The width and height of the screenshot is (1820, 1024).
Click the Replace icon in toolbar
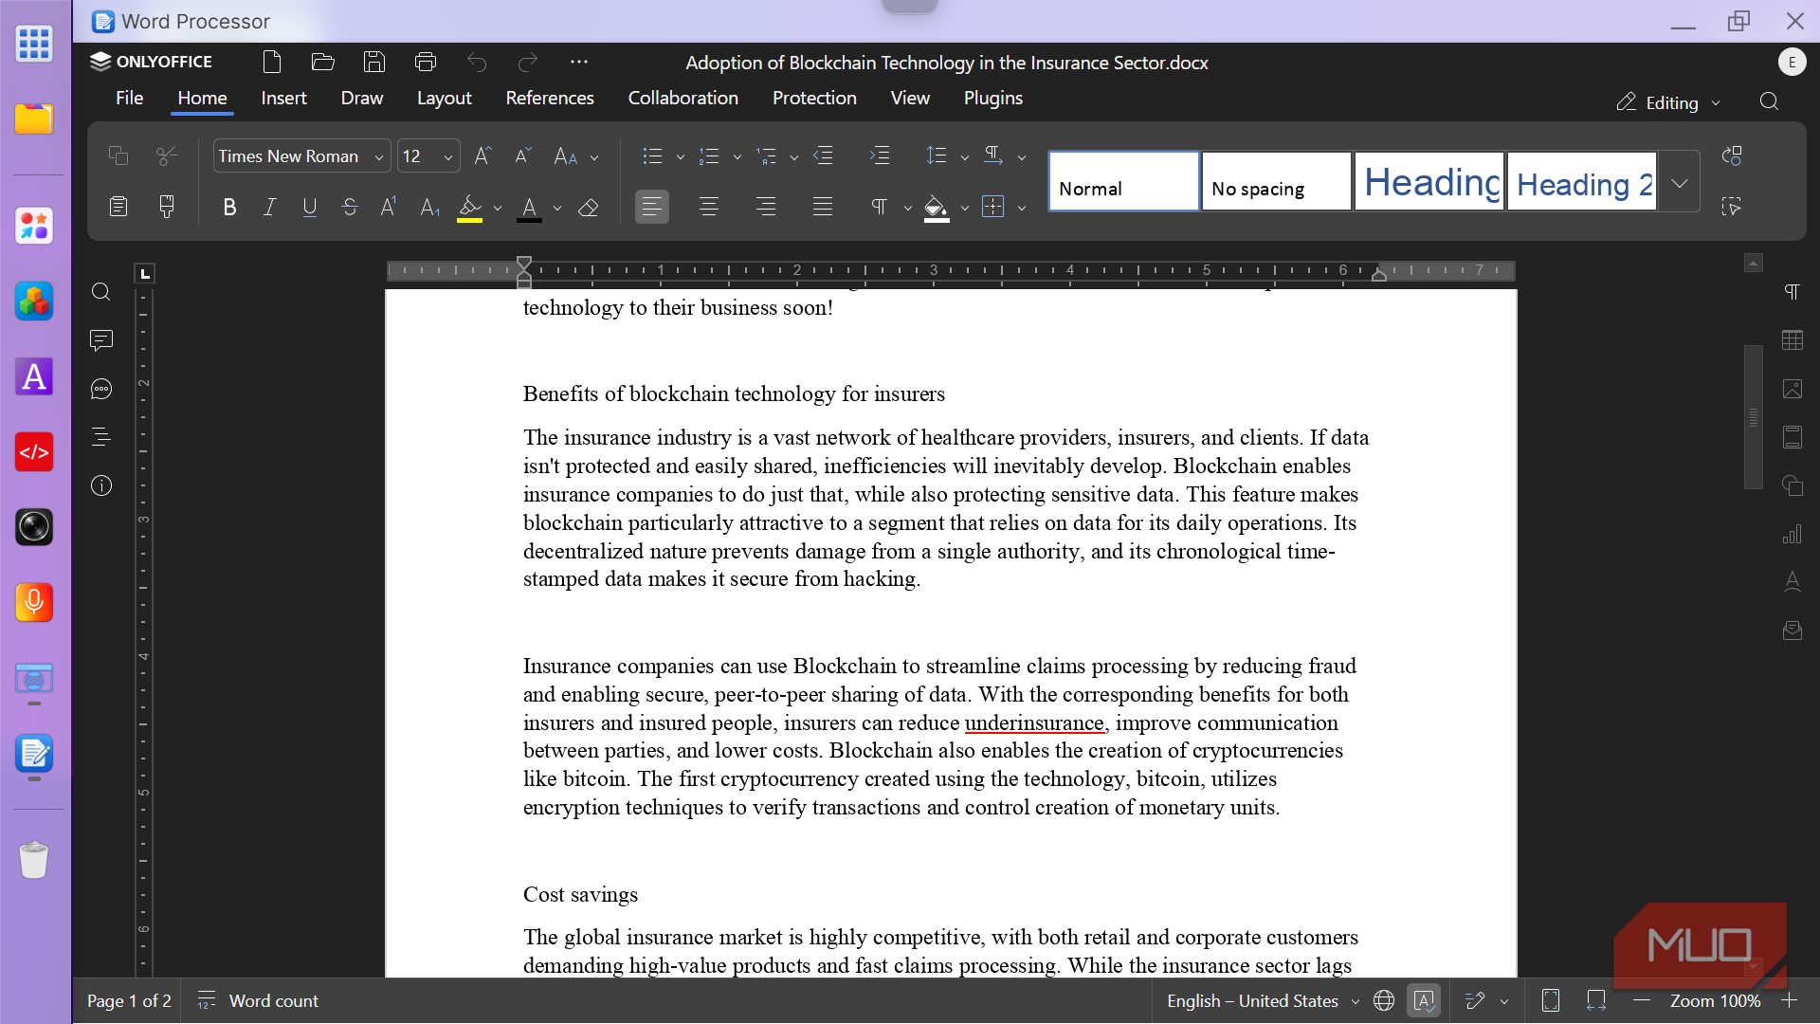(x=1732, y=155)
